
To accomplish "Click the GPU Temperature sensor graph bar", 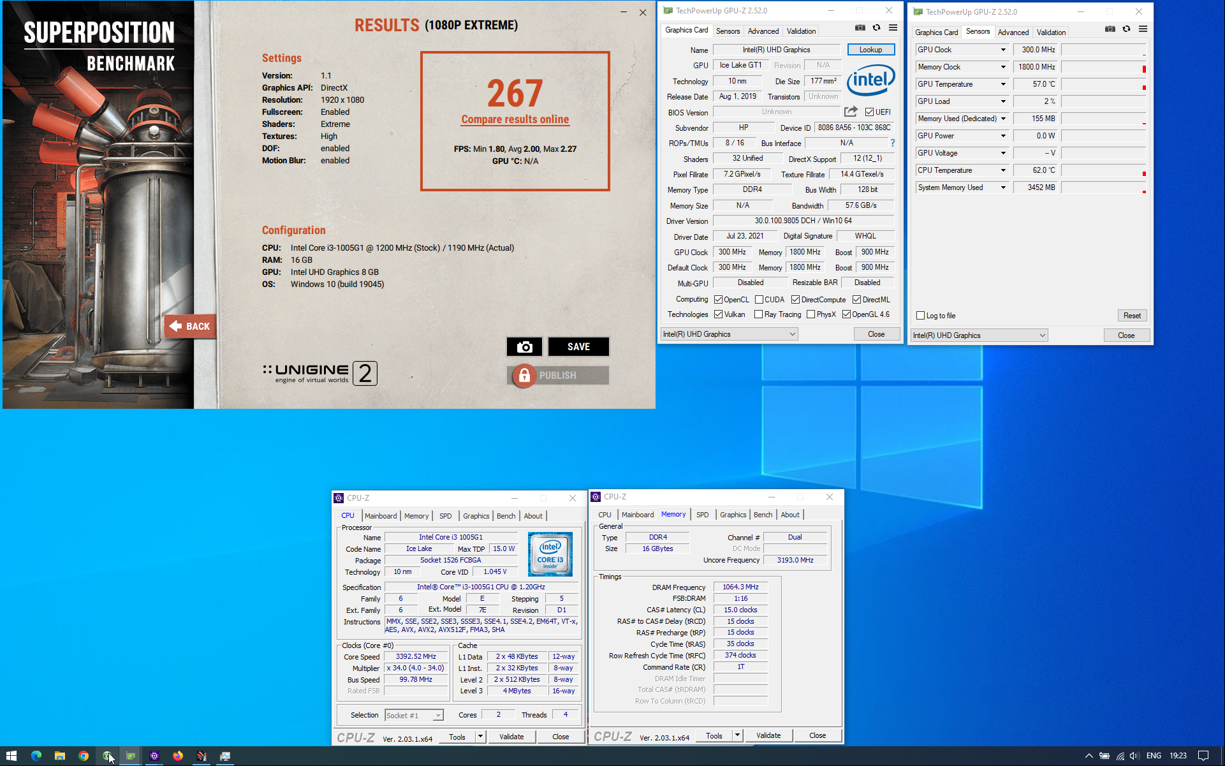I will click(1104, 84).
